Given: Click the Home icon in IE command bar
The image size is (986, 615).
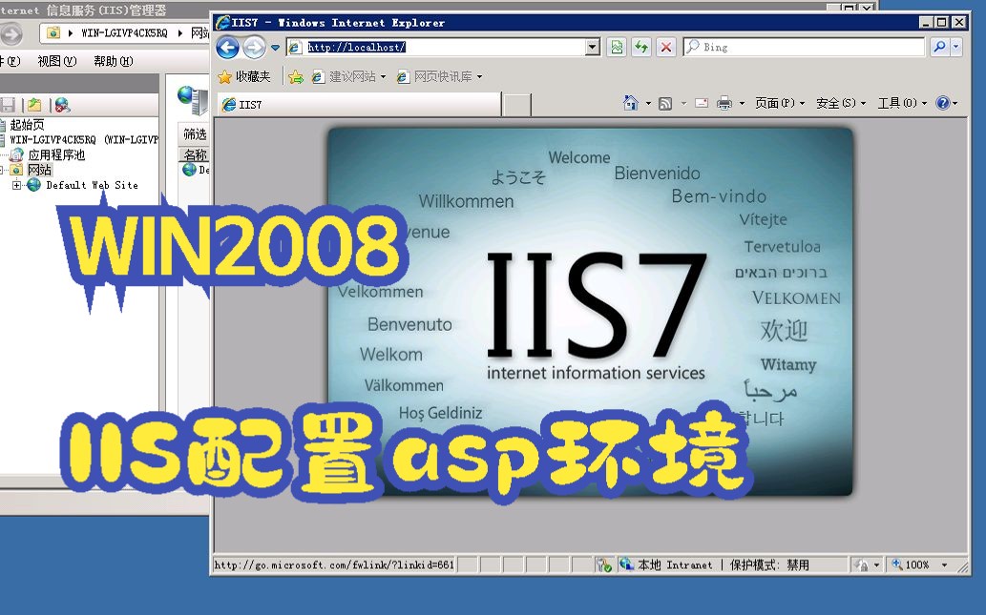Looking at the screenshot, I should pyautogui.click(x=630, y=102).
